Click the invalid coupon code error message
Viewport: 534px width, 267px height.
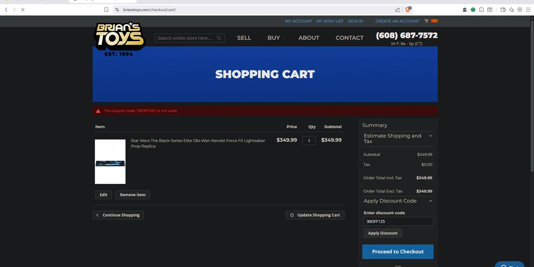(140, 111)
